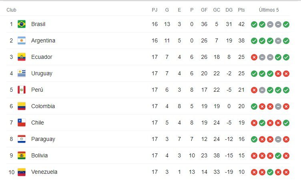Open the Colombia team link
The image size is (301, 189).
click(43, 106)
